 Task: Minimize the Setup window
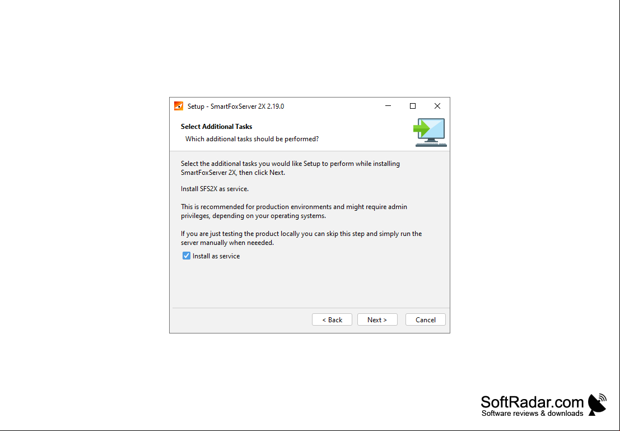[x=388, y=106]
